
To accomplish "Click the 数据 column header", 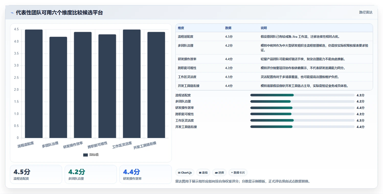I will pos(228,28).
